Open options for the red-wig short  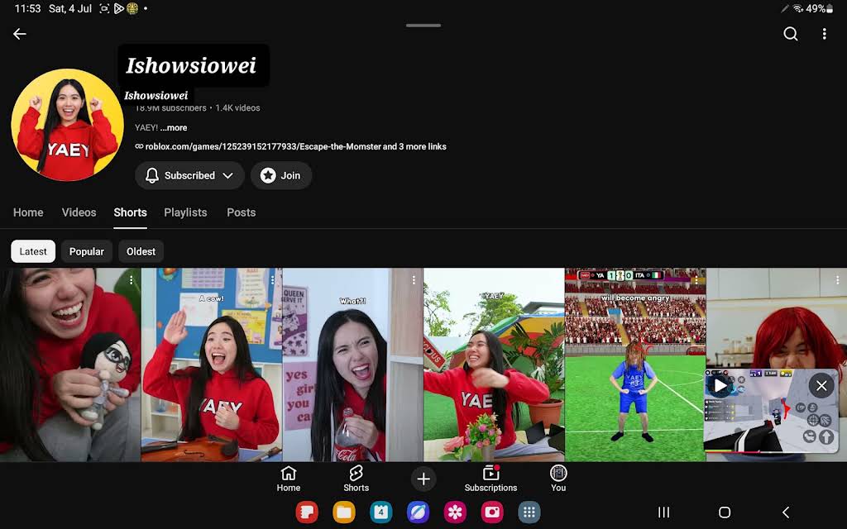[x=837, y=280]
